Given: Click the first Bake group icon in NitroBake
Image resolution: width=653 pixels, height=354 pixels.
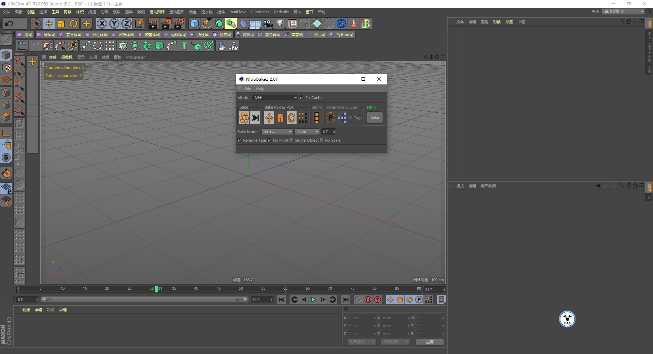Looking at the screenshot, I should click(244, 118).
